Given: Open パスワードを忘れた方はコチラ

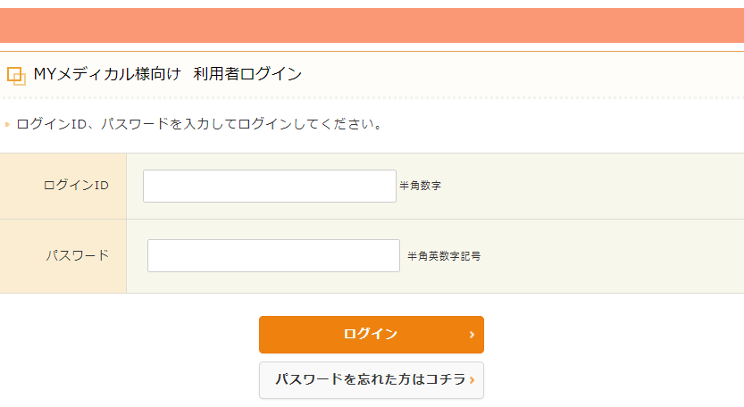Looking at the screenshot, I should click(370, 380).
